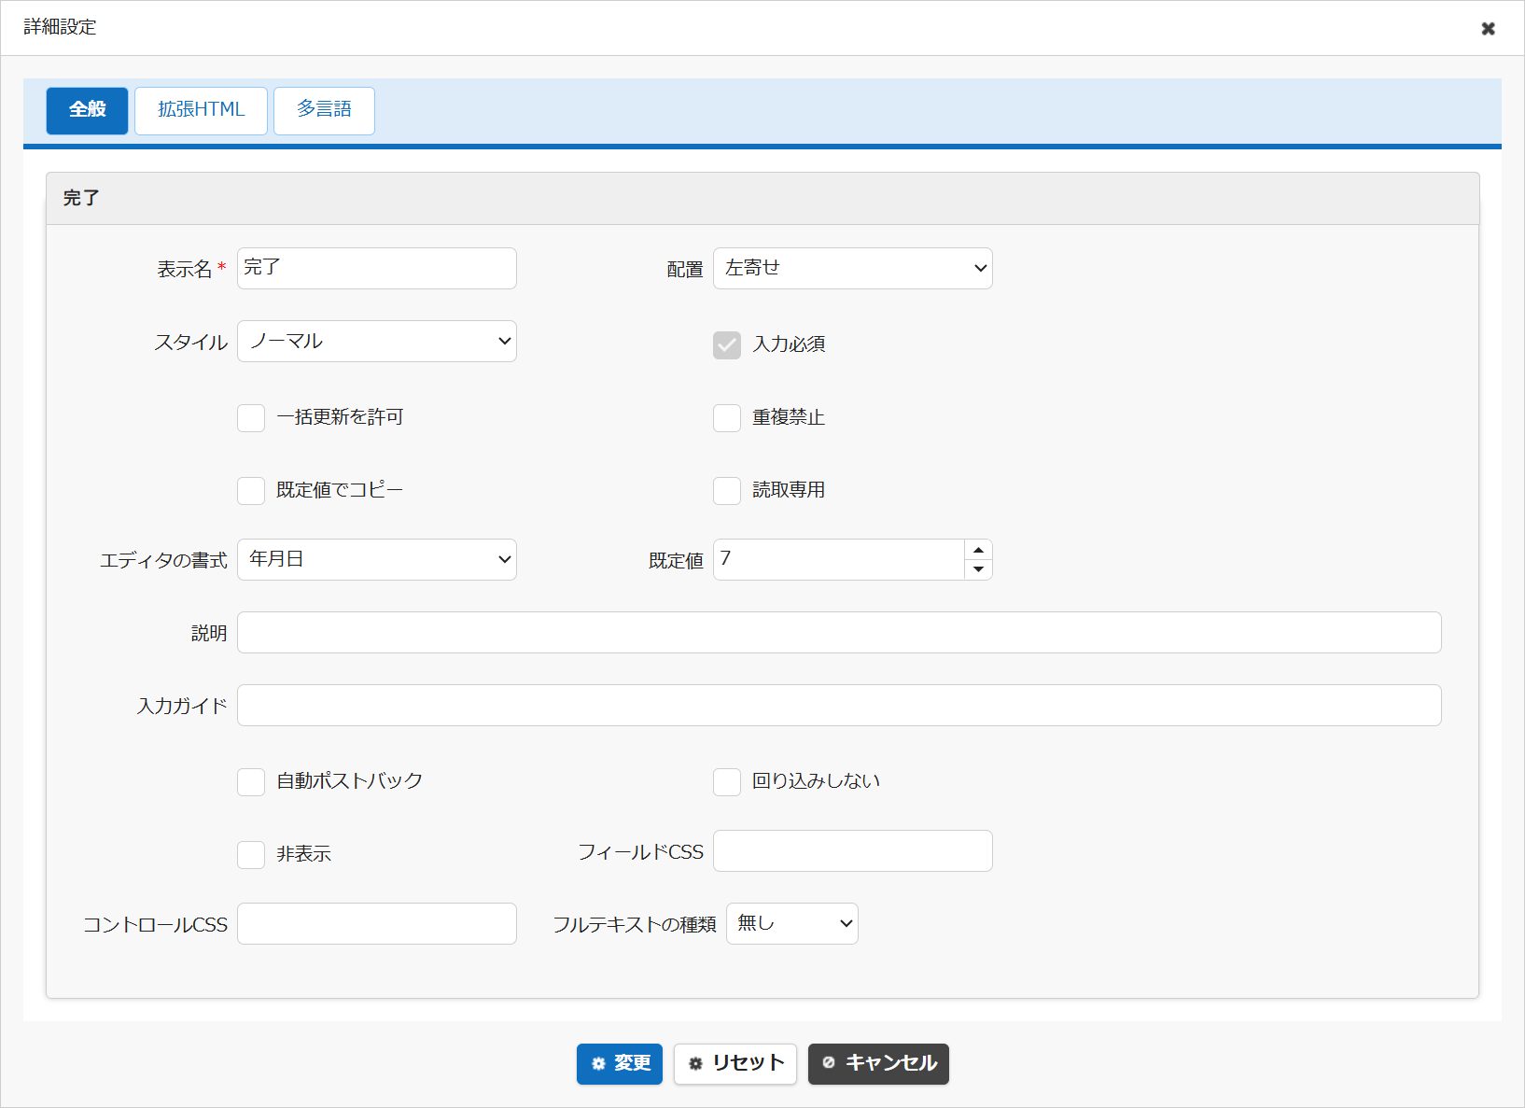Open the 多言語 tab
1525x1108 pixels.
pos(324,110)
